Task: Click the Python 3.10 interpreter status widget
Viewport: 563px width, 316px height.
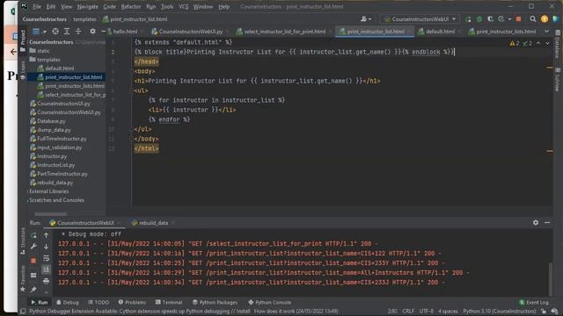Action: click(499, 312)
